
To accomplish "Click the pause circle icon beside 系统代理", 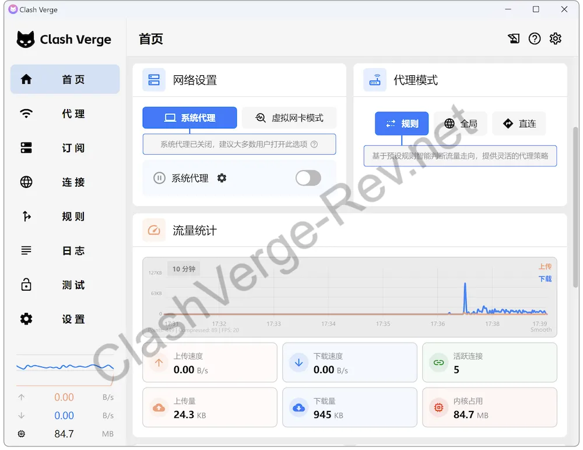I will point(159,178).
